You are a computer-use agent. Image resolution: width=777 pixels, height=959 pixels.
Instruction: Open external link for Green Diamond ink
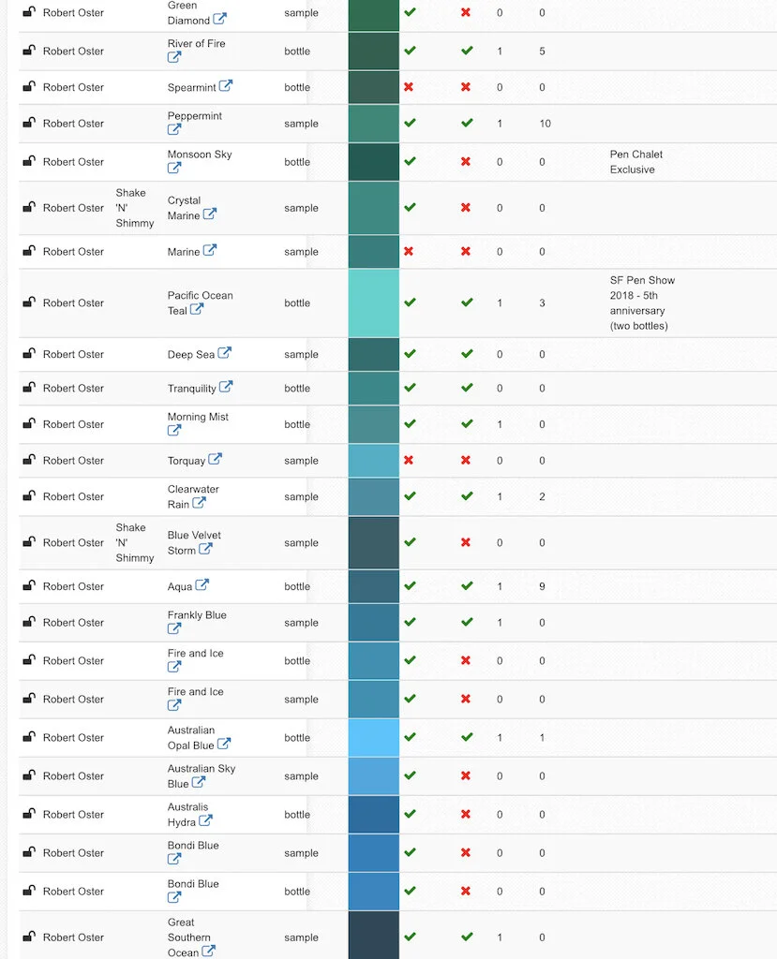coord(220,19)
